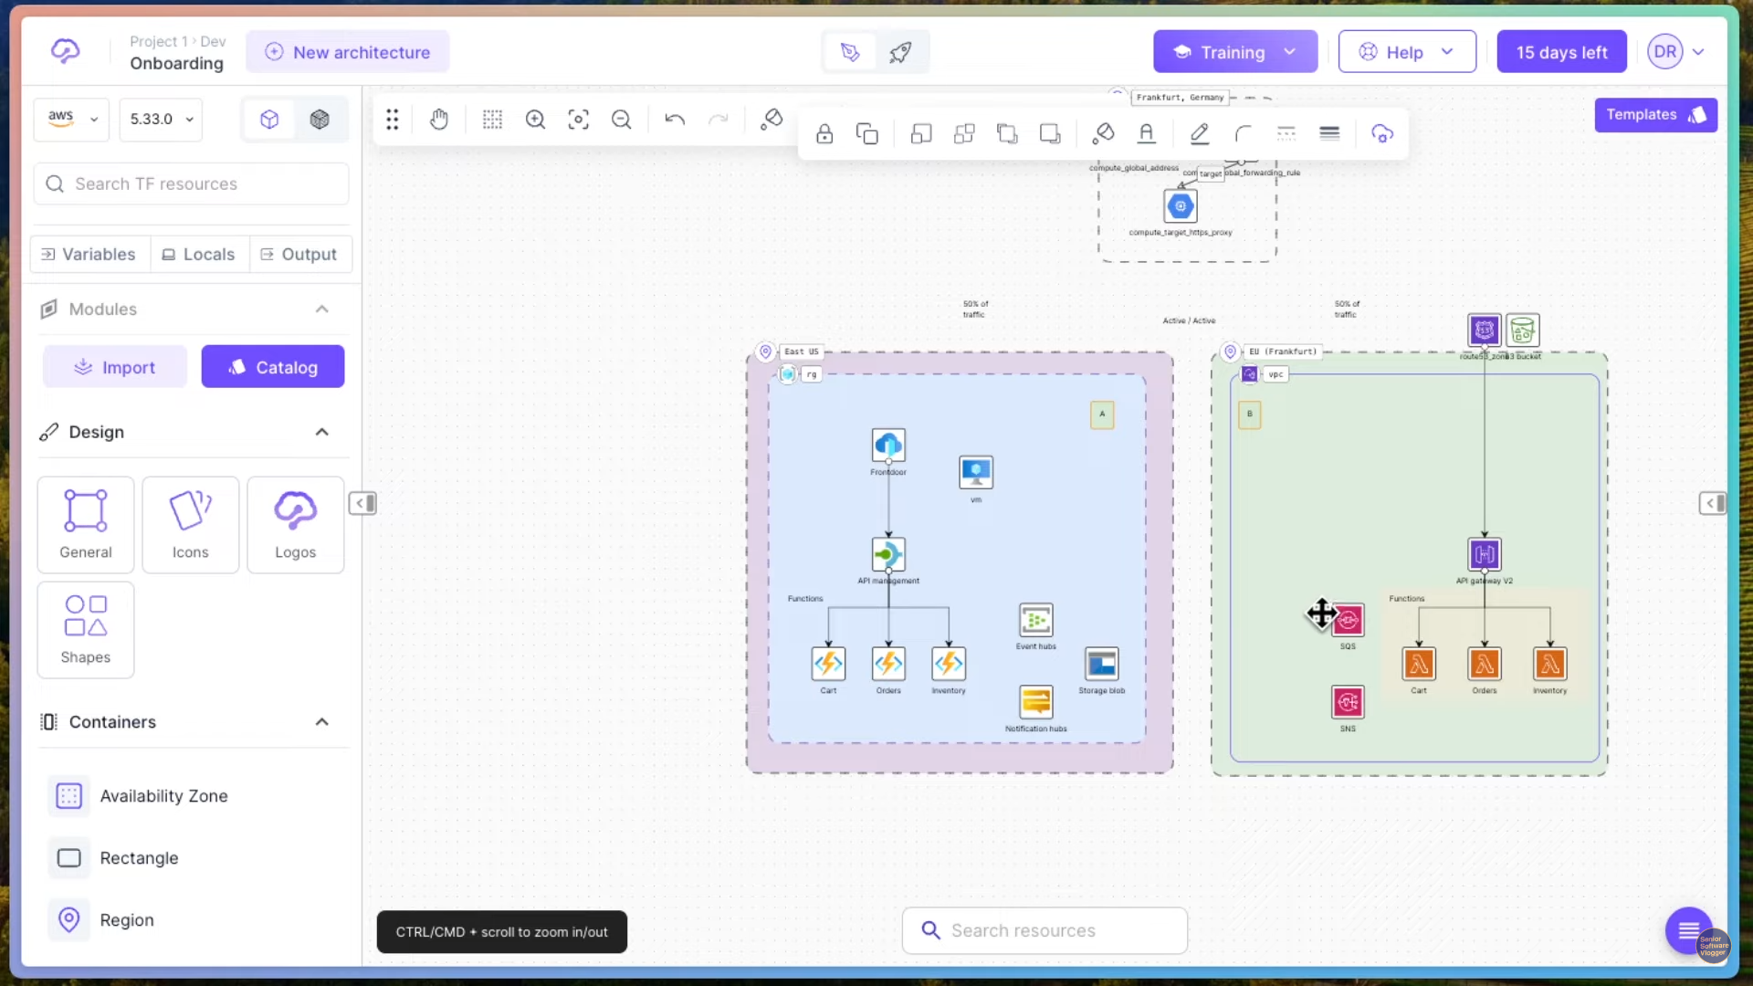This screenshot has height=986, width=1753.
Task: Click the cloud sync icon in floating toolbar
Action: (1382, 134)
